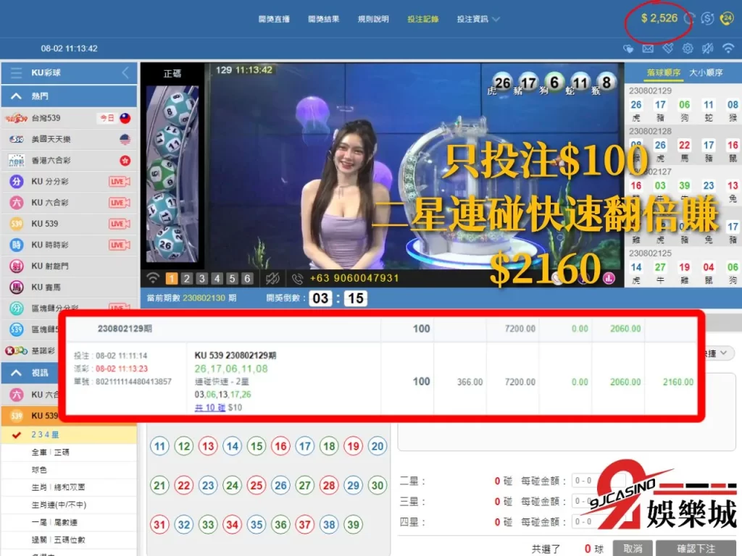742x556 pixels.
Task: Collapse the 熱門 section
Action: point(16,96)
